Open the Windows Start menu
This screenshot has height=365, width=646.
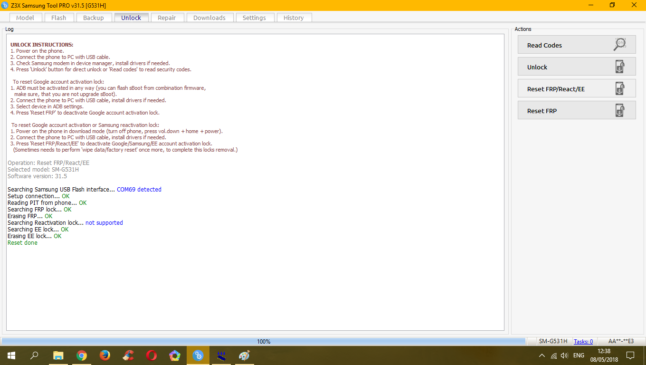click(11, 355)
